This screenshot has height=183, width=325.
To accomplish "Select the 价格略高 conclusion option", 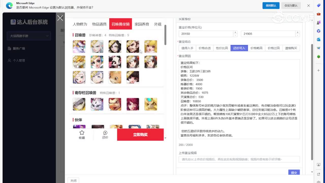I will click(256, 48).
